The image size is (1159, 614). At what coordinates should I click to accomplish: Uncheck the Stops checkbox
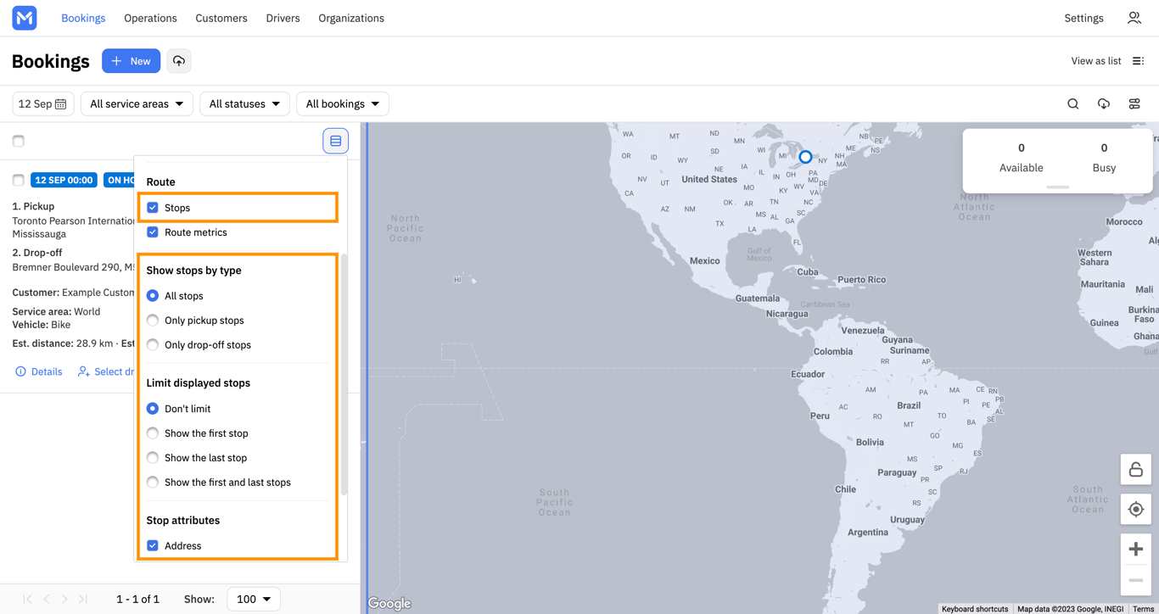(153, 208)
